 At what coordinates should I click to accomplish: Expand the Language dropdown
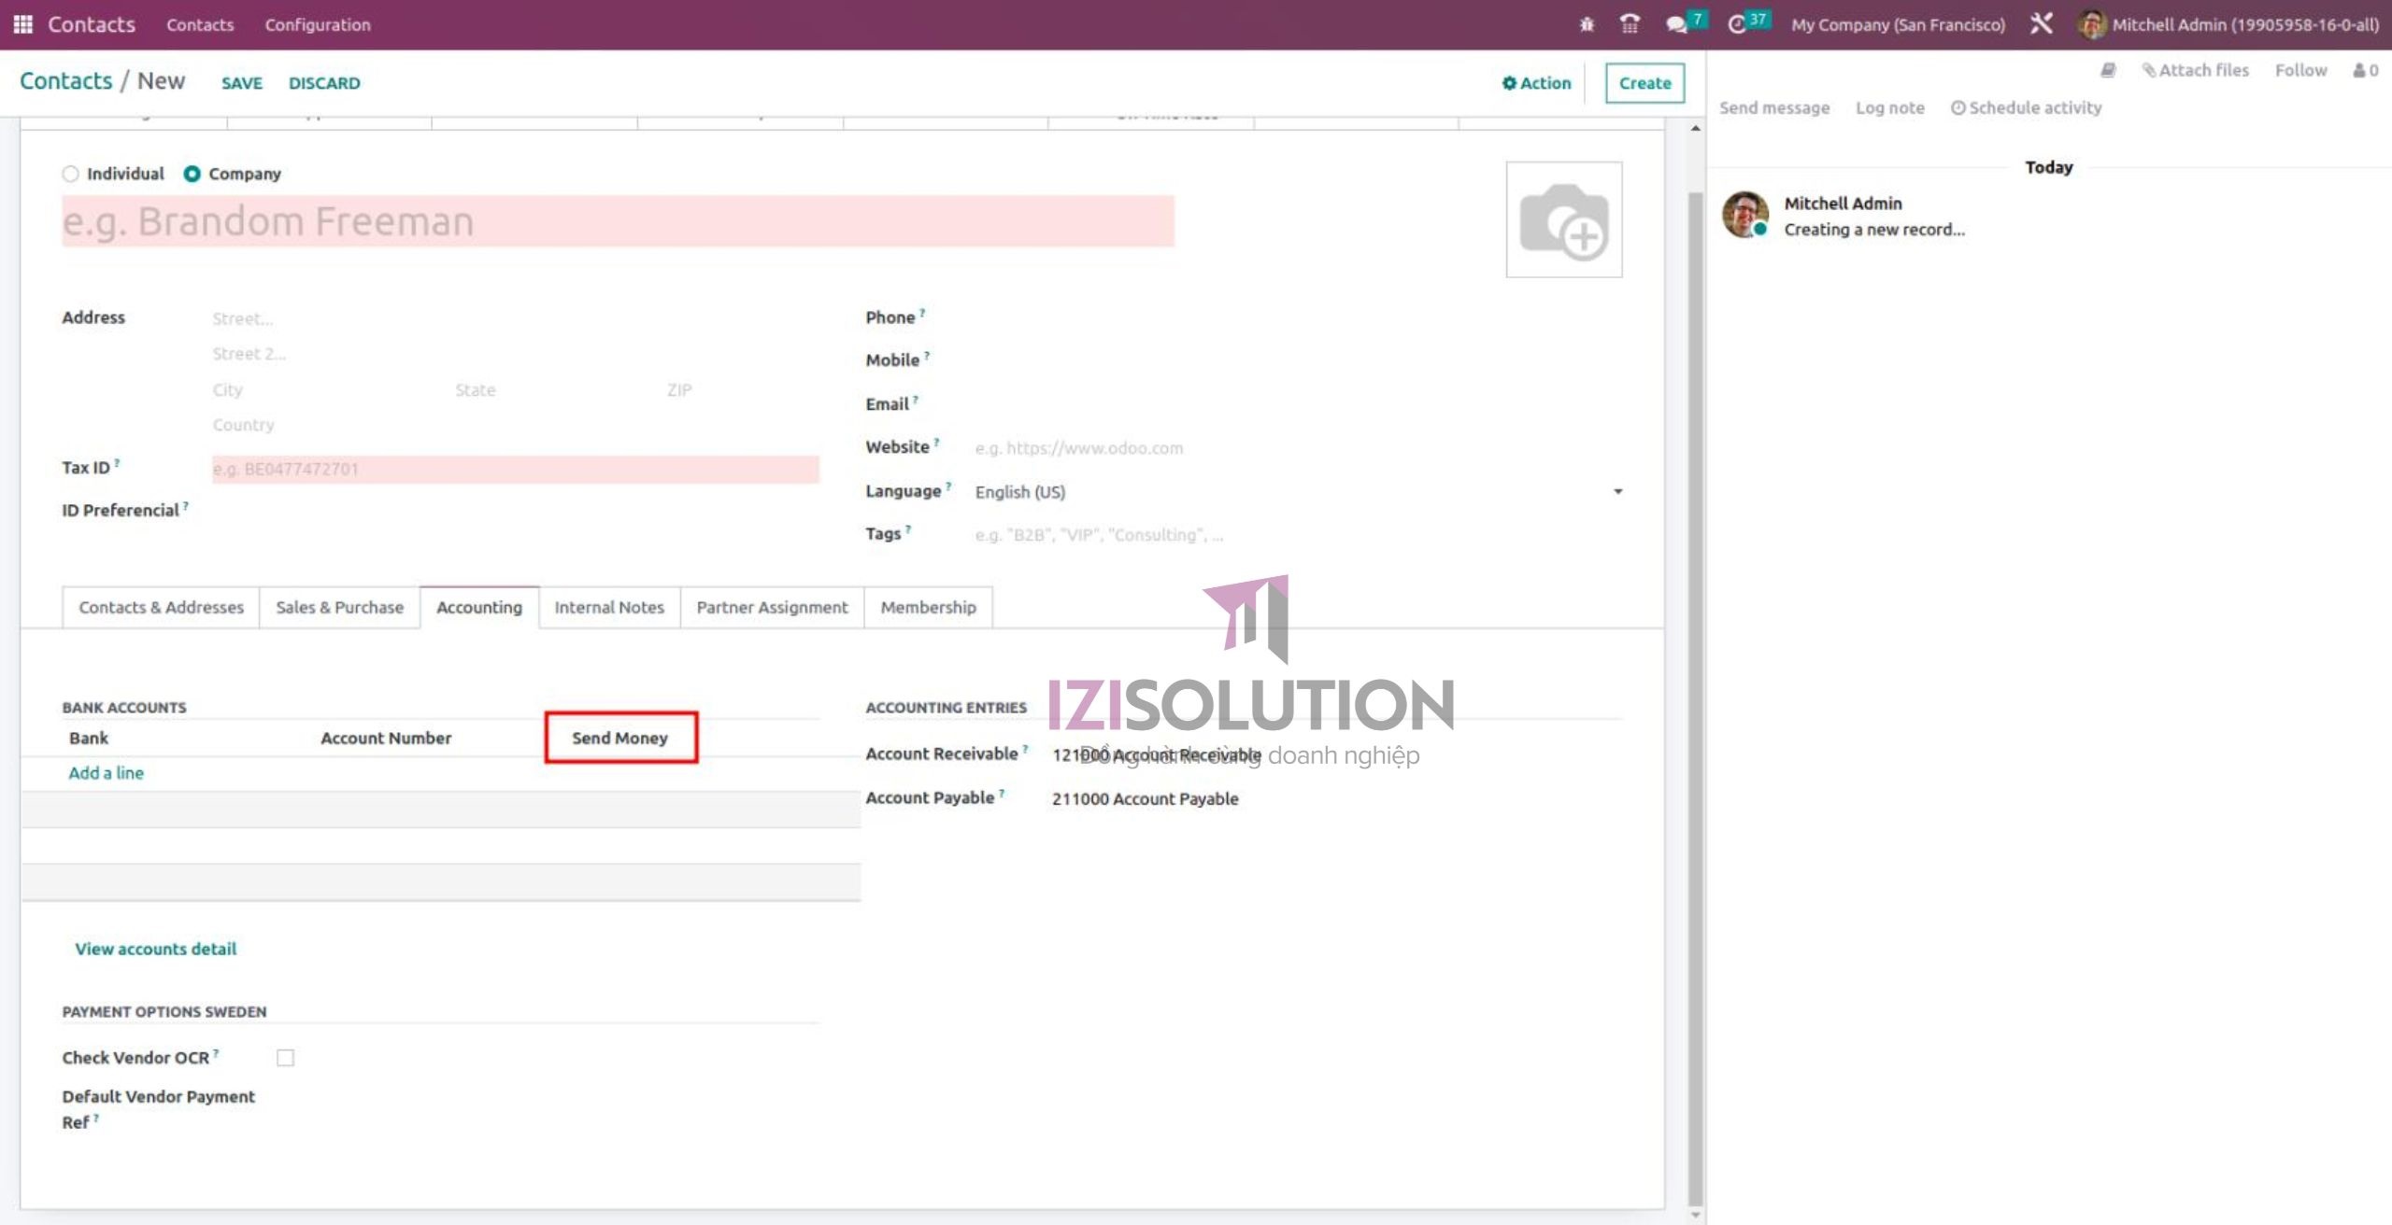1618,490
